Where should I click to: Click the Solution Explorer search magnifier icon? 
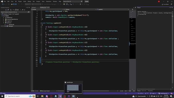(29, 12)
